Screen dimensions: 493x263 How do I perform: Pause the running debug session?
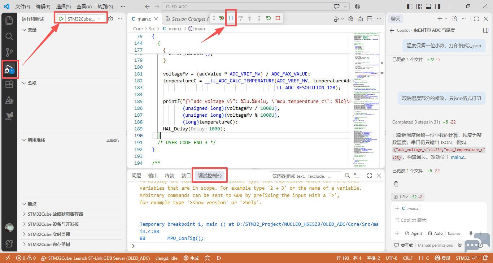231,18
